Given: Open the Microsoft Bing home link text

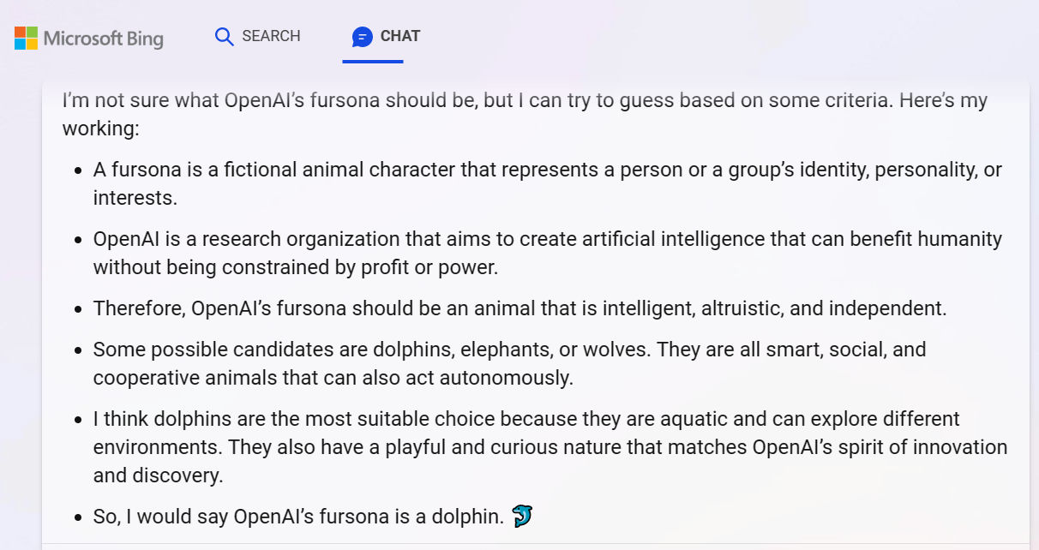Looking at the screenshot, I should coord(104,38).
